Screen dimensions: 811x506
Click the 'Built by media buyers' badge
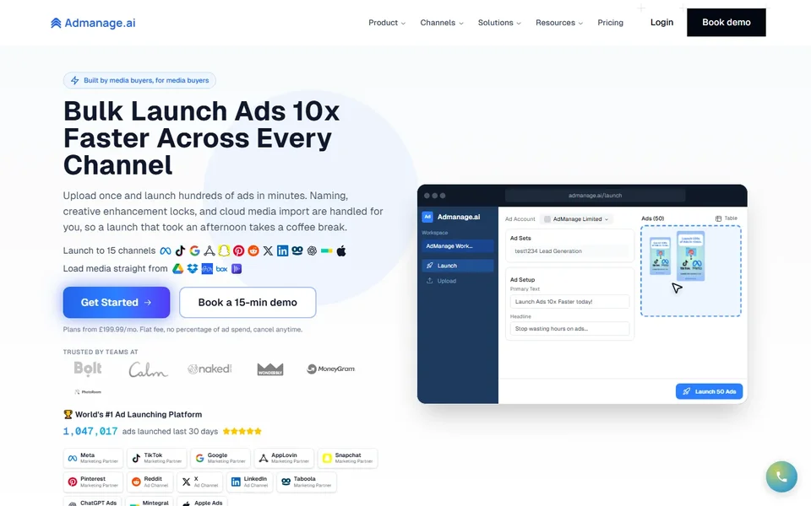pos(139,80)
